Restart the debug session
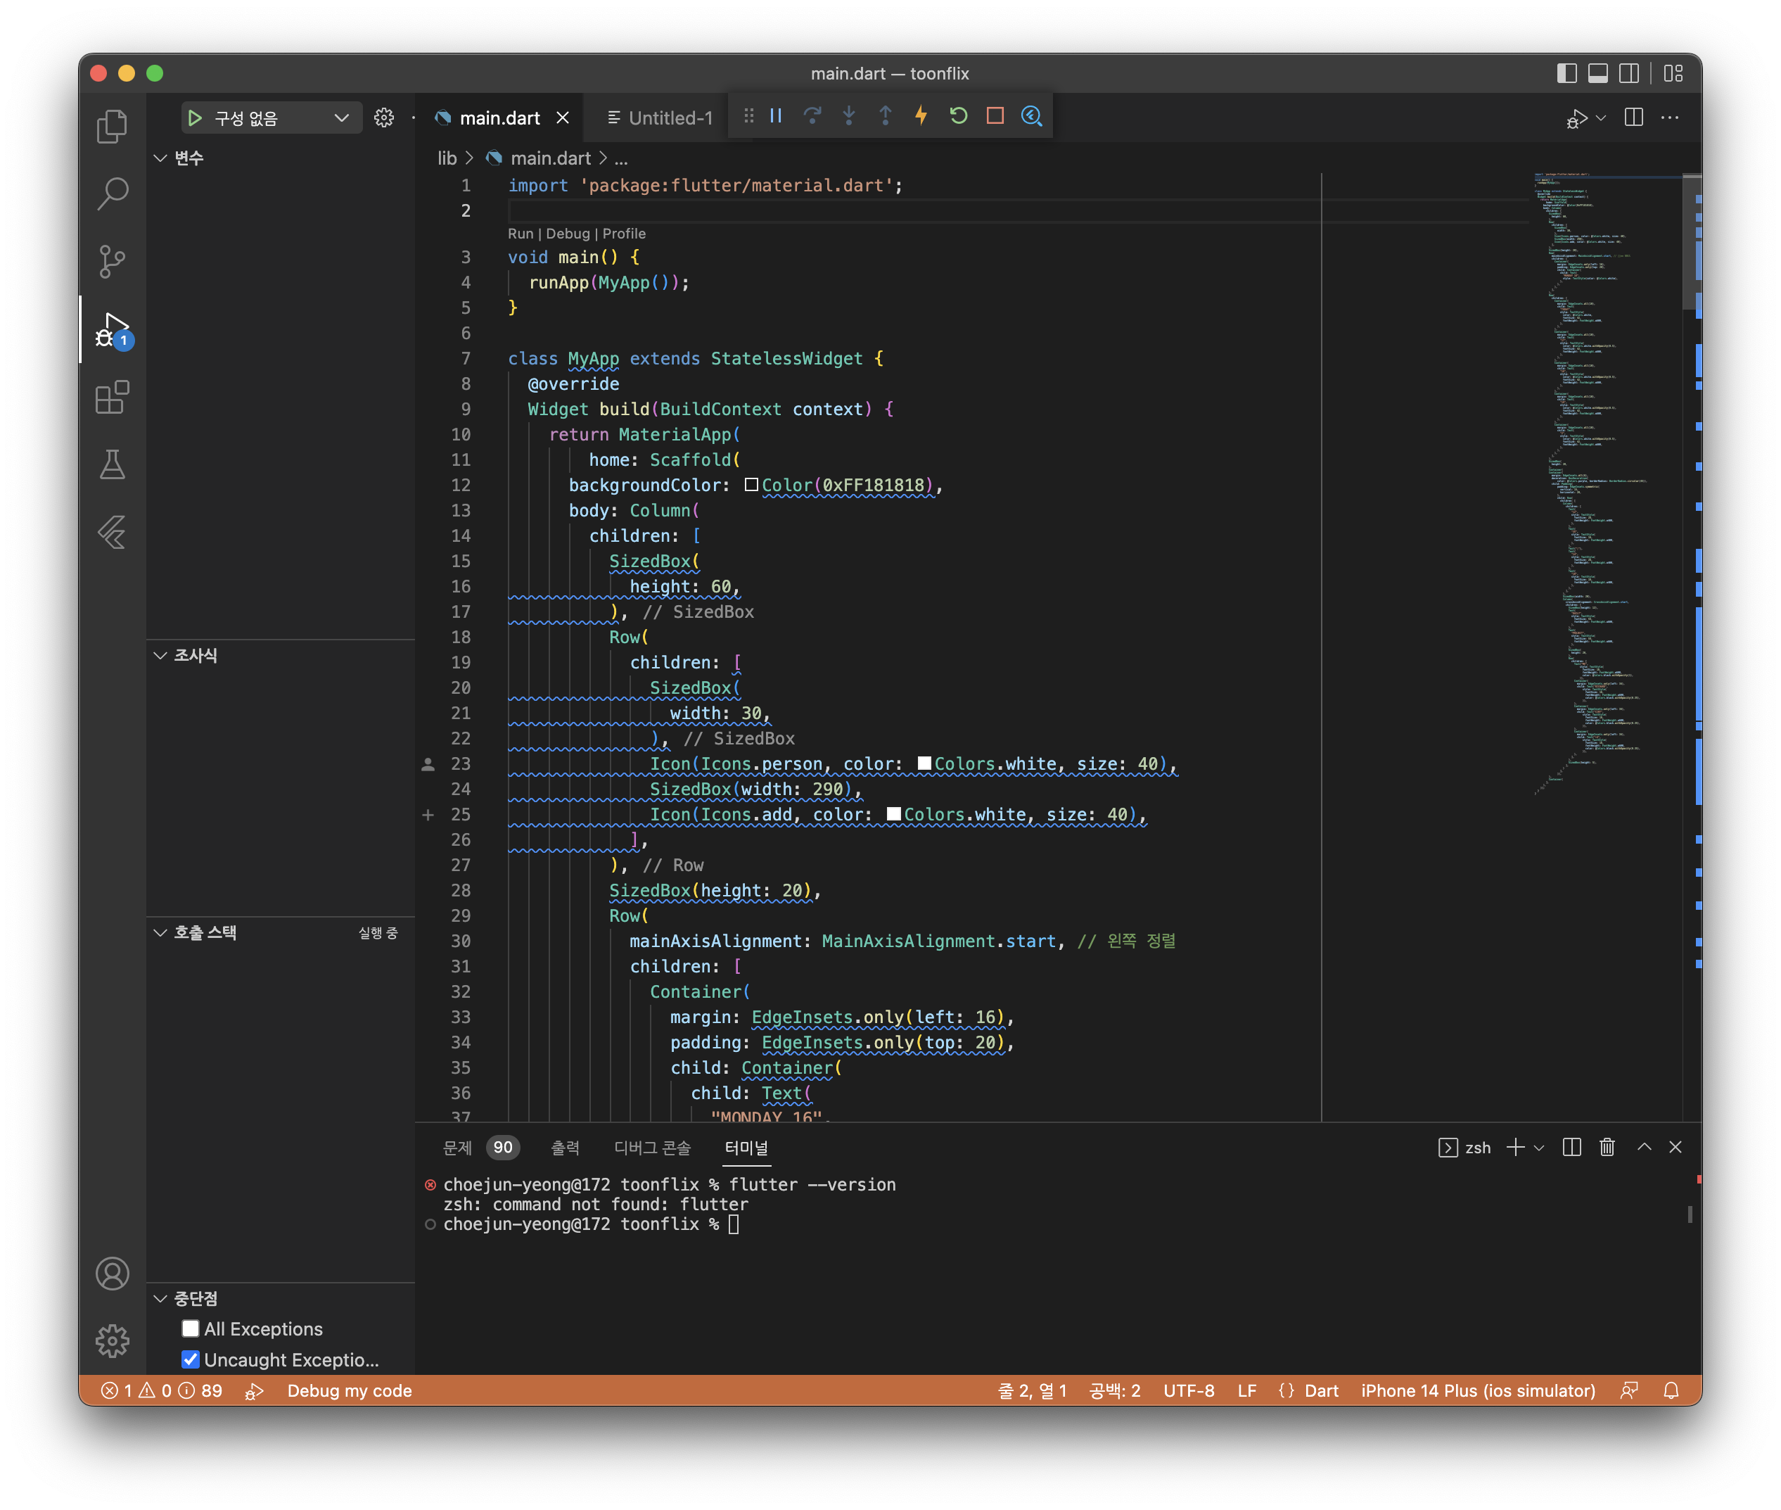Screen dimensions: 1781x1510 point(959,116)
